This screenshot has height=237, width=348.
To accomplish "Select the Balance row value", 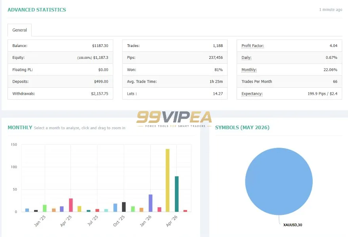I will pyautogui.click(x=100, y=46).
